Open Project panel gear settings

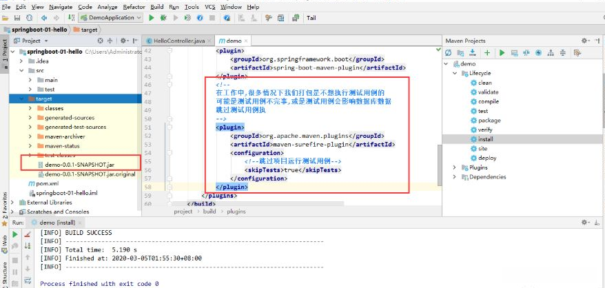pyautogui.click(x=123, y=41)
